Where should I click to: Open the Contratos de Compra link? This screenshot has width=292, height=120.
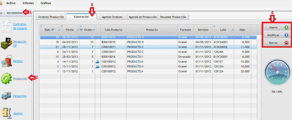pos(20,26)
